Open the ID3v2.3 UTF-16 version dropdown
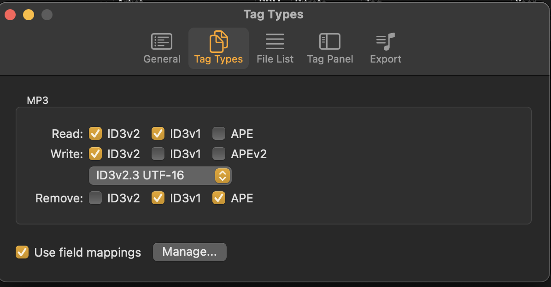 [152, 175]
